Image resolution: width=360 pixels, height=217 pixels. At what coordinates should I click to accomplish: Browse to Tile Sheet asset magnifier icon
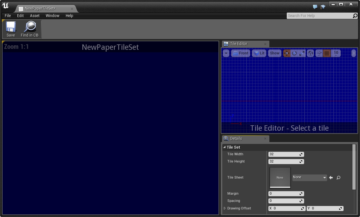(x=339, y=178)
